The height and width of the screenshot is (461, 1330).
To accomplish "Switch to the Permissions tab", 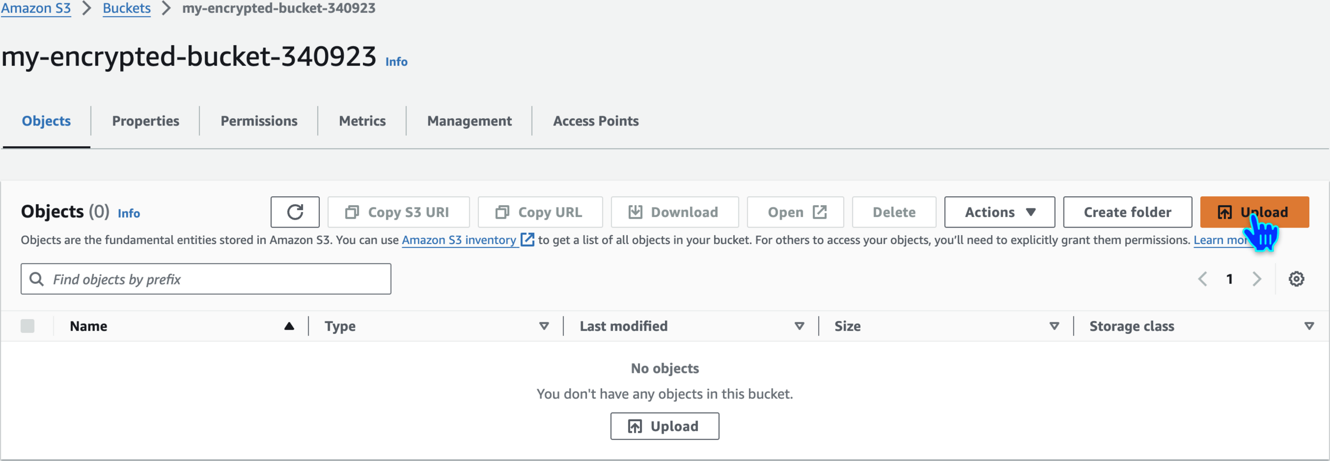I will pyautogui.click(x=259, y=121).
